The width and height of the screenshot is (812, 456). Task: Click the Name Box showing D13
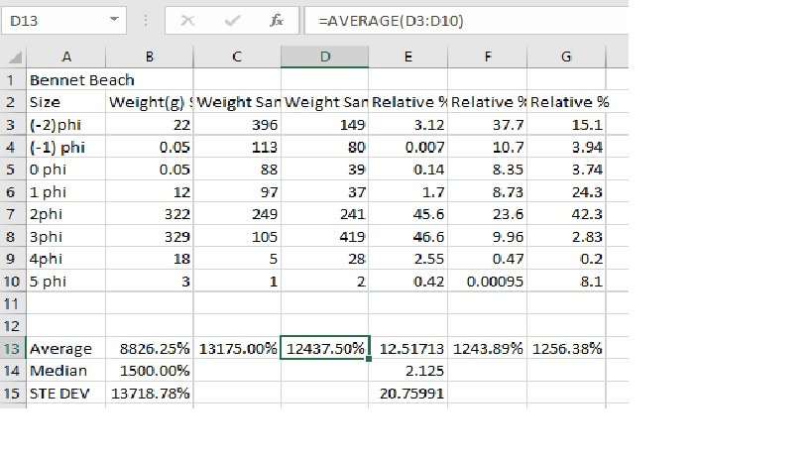tap(55, 20)
